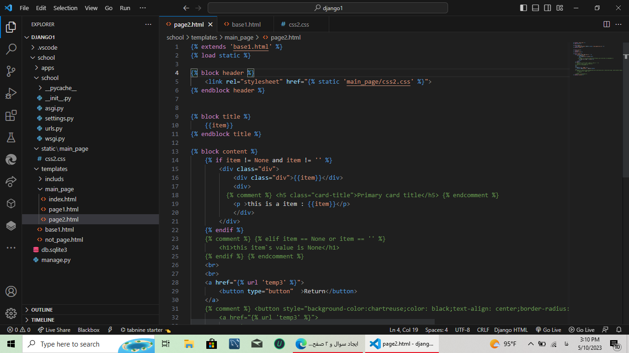The width and height of the screenshot is (629, 353).
Task: Open the Selection menu
Action: (x=65, y=8)
